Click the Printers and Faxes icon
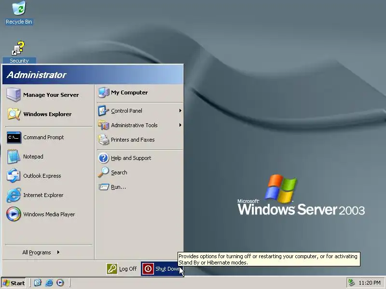The width and height of the screenshot is (386, 289). click(x=104, y=140)
